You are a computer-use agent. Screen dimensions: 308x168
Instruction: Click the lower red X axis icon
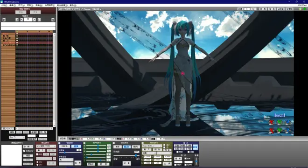pyautogui.click(x=272, y=131)
